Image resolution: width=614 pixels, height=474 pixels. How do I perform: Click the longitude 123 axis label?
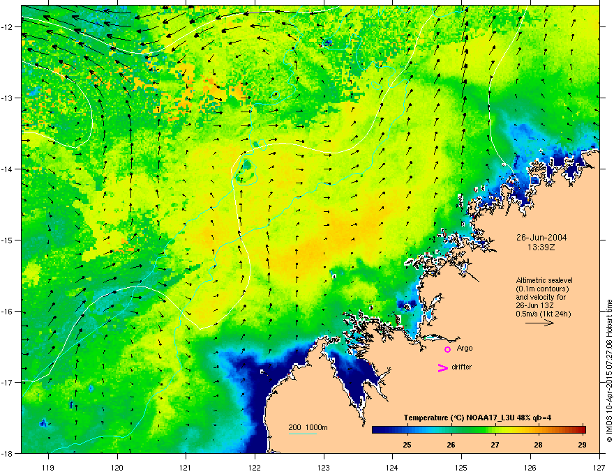pos(324,467)
